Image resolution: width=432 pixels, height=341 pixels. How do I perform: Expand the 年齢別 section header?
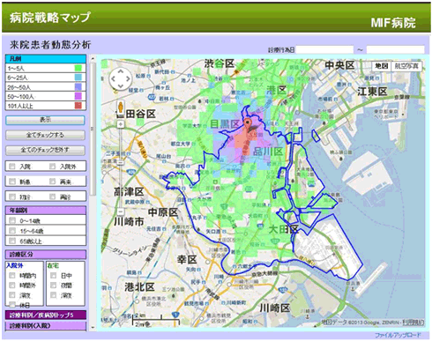46,211
